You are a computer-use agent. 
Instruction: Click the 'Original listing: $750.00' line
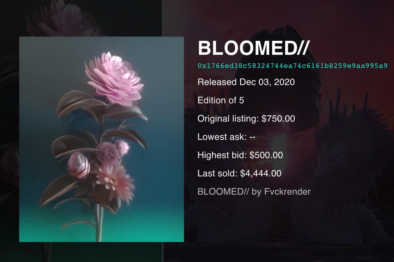click(x=246, y=119)
